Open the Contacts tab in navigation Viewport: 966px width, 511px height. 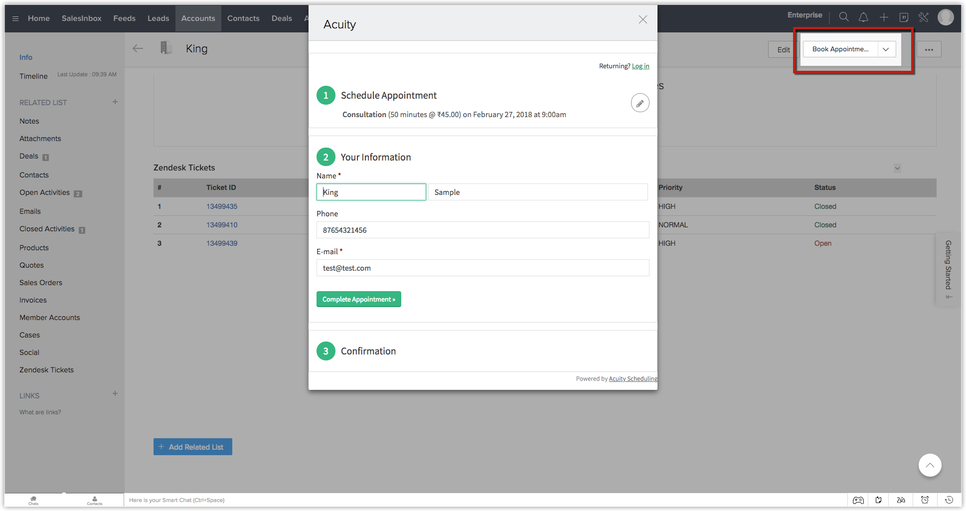(243, 18)
